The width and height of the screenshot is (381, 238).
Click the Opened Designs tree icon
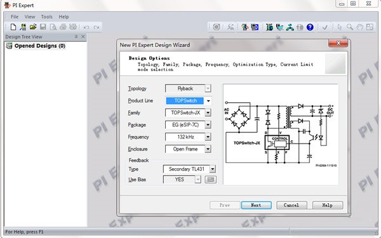pyautogui.click(x=9, y=46)
